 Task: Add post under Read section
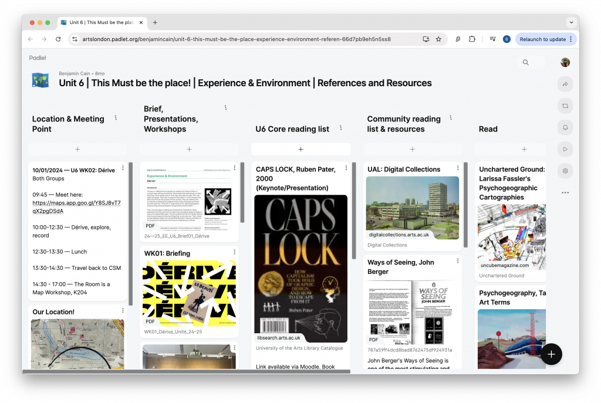[x=524, y=150]
